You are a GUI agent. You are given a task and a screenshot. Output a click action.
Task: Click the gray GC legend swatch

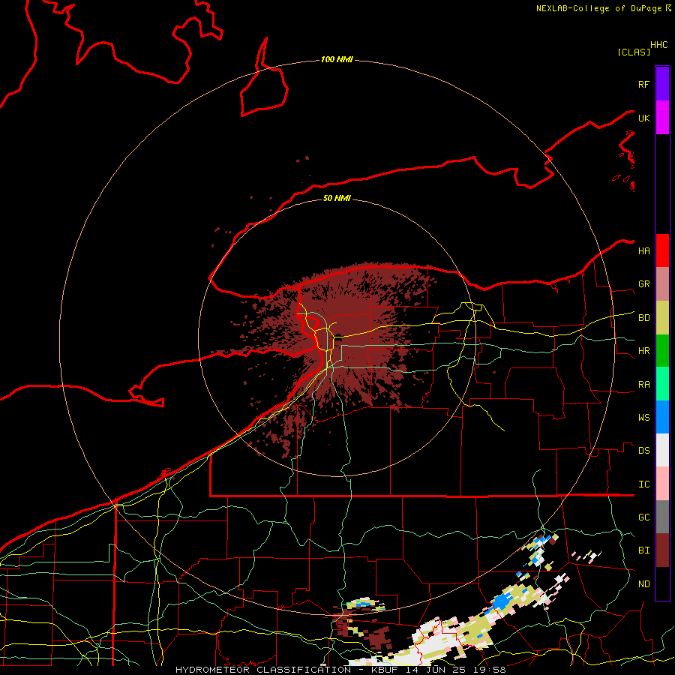[662, 517]
